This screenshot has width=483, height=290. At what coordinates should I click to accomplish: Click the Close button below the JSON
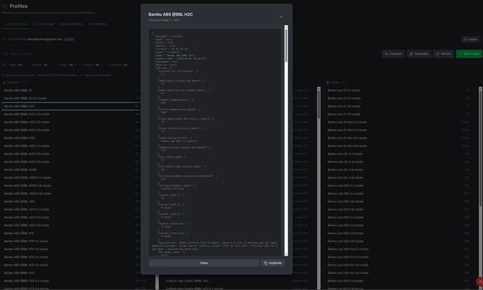[204, 263]
